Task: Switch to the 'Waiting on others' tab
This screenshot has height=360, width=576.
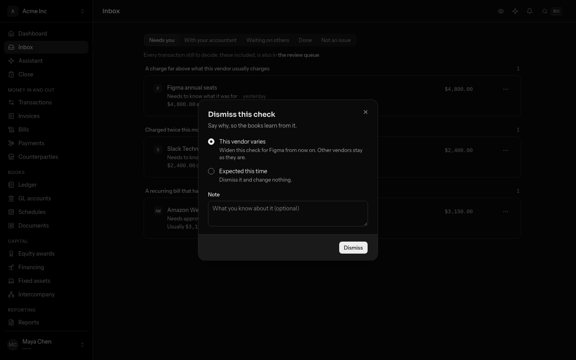Action: [268, 40]
